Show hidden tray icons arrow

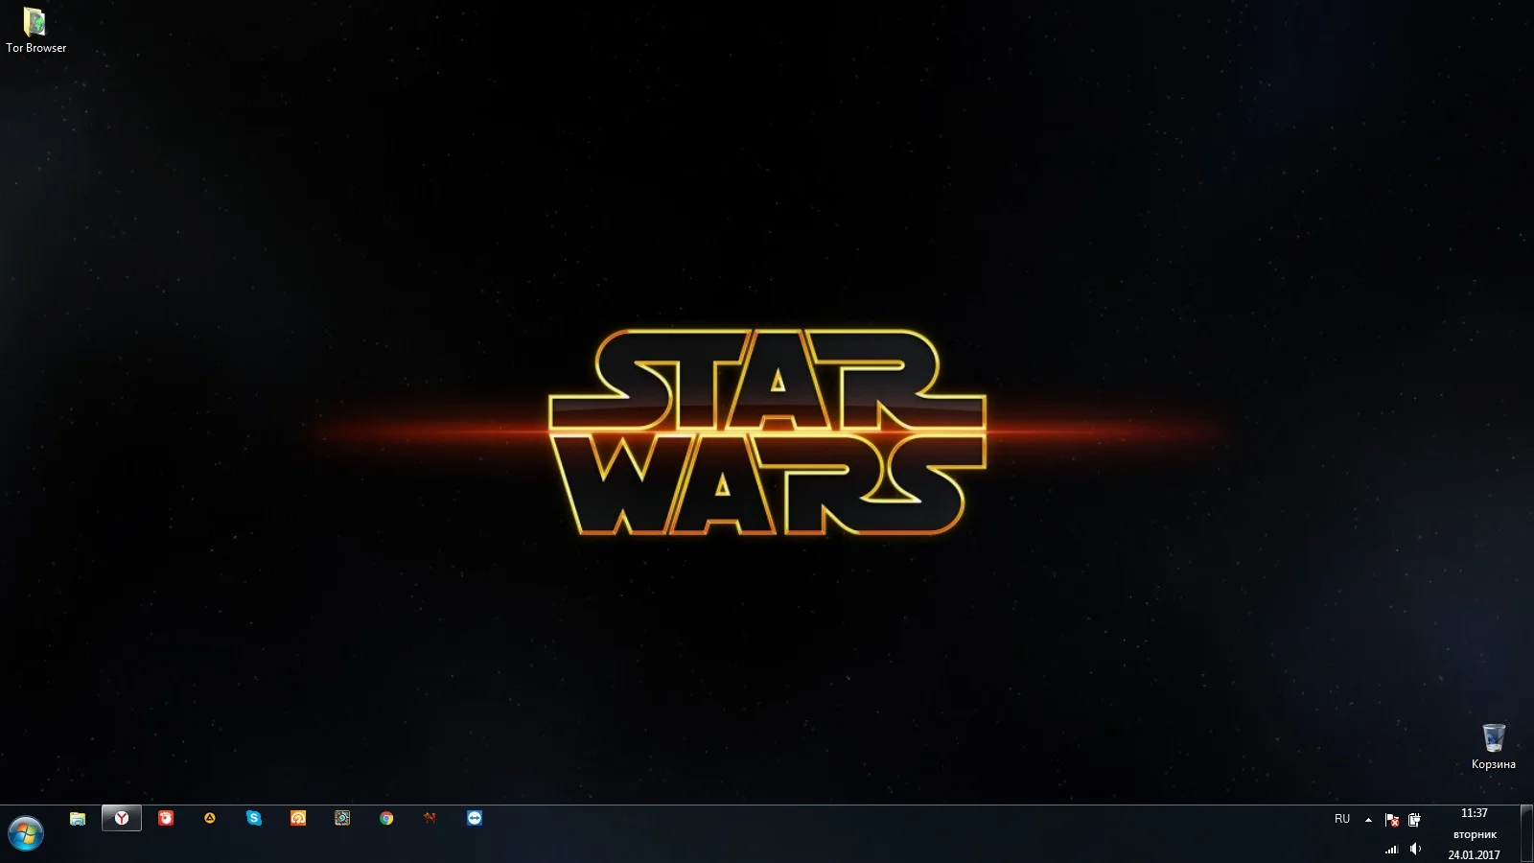(x=1368, y=820)
